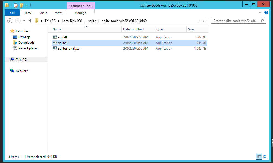Sort files by Type column header
Viewport: 273px width, 163px height.
(170, 29)
